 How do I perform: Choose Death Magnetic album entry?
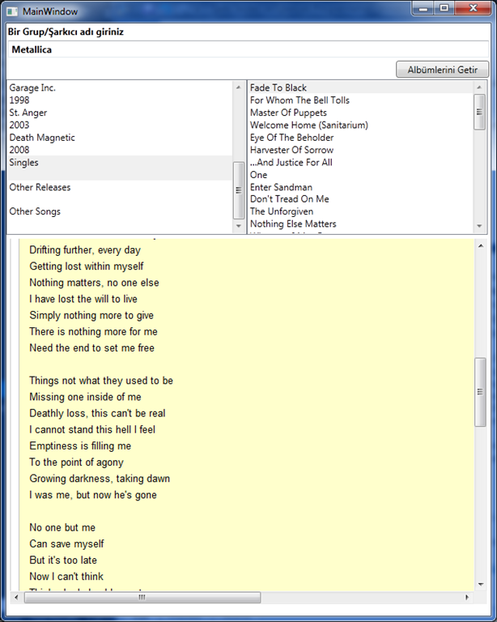point(42,138)
